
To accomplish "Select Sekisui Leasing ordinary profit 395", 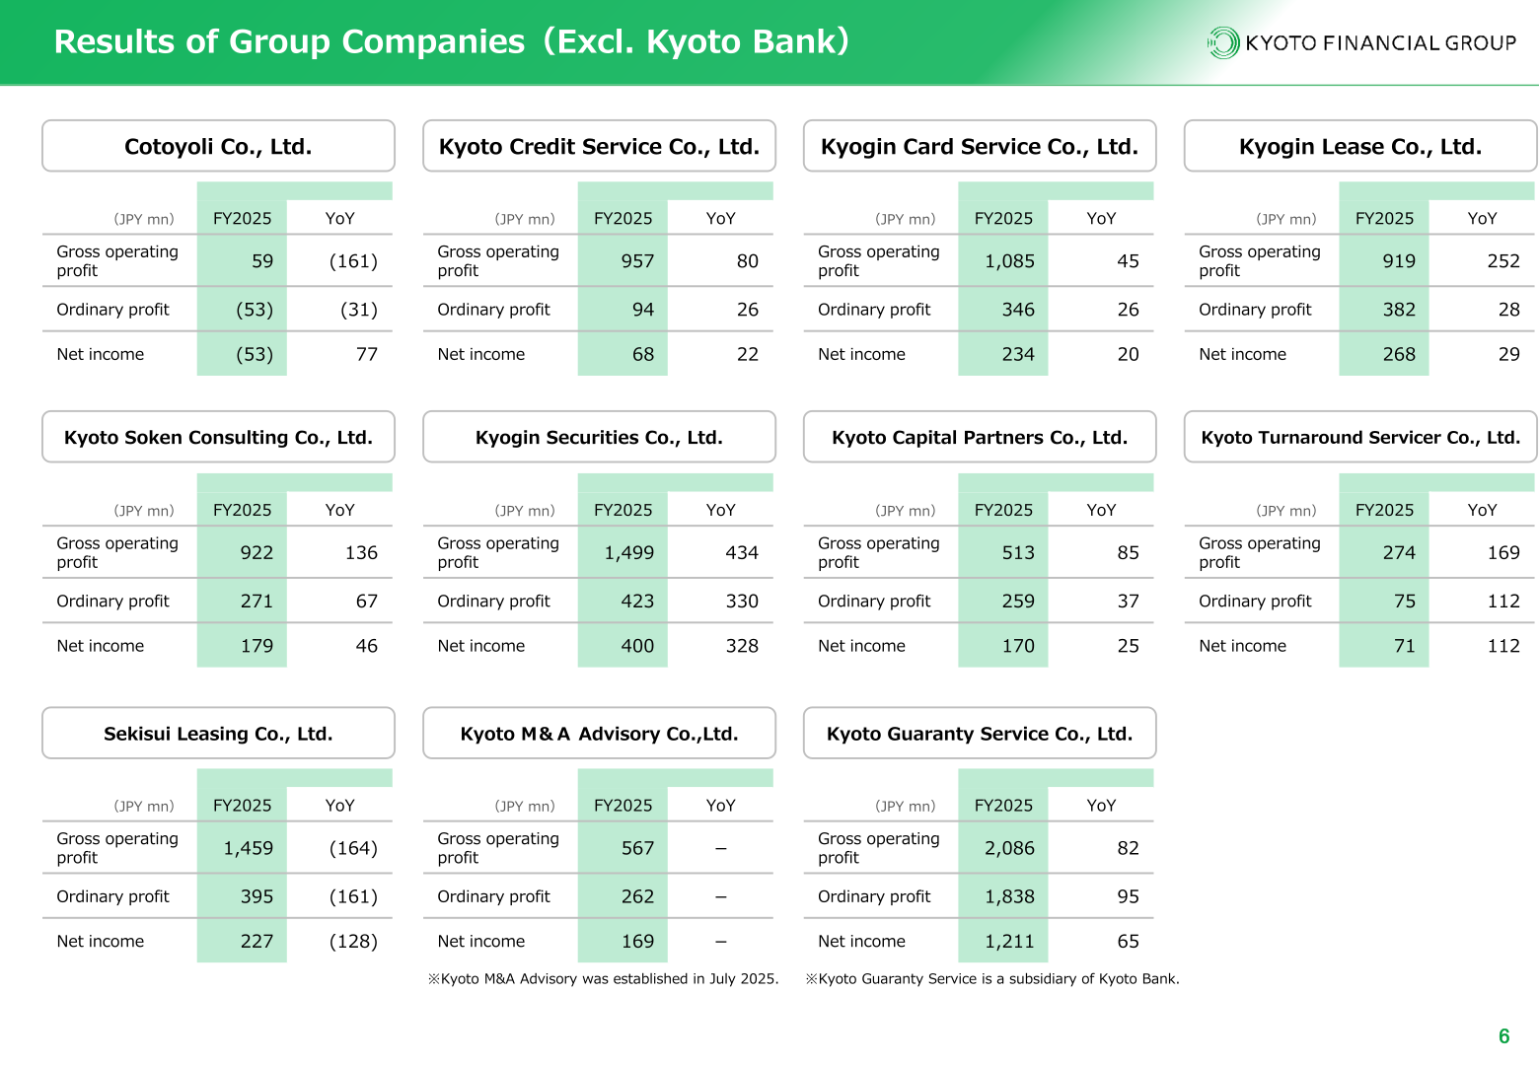I will point(256,896).
